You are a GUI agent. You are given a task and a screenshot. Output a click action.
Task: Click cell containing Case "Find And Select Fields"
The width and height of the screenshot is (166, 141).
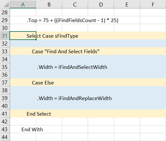coord(23,51)
